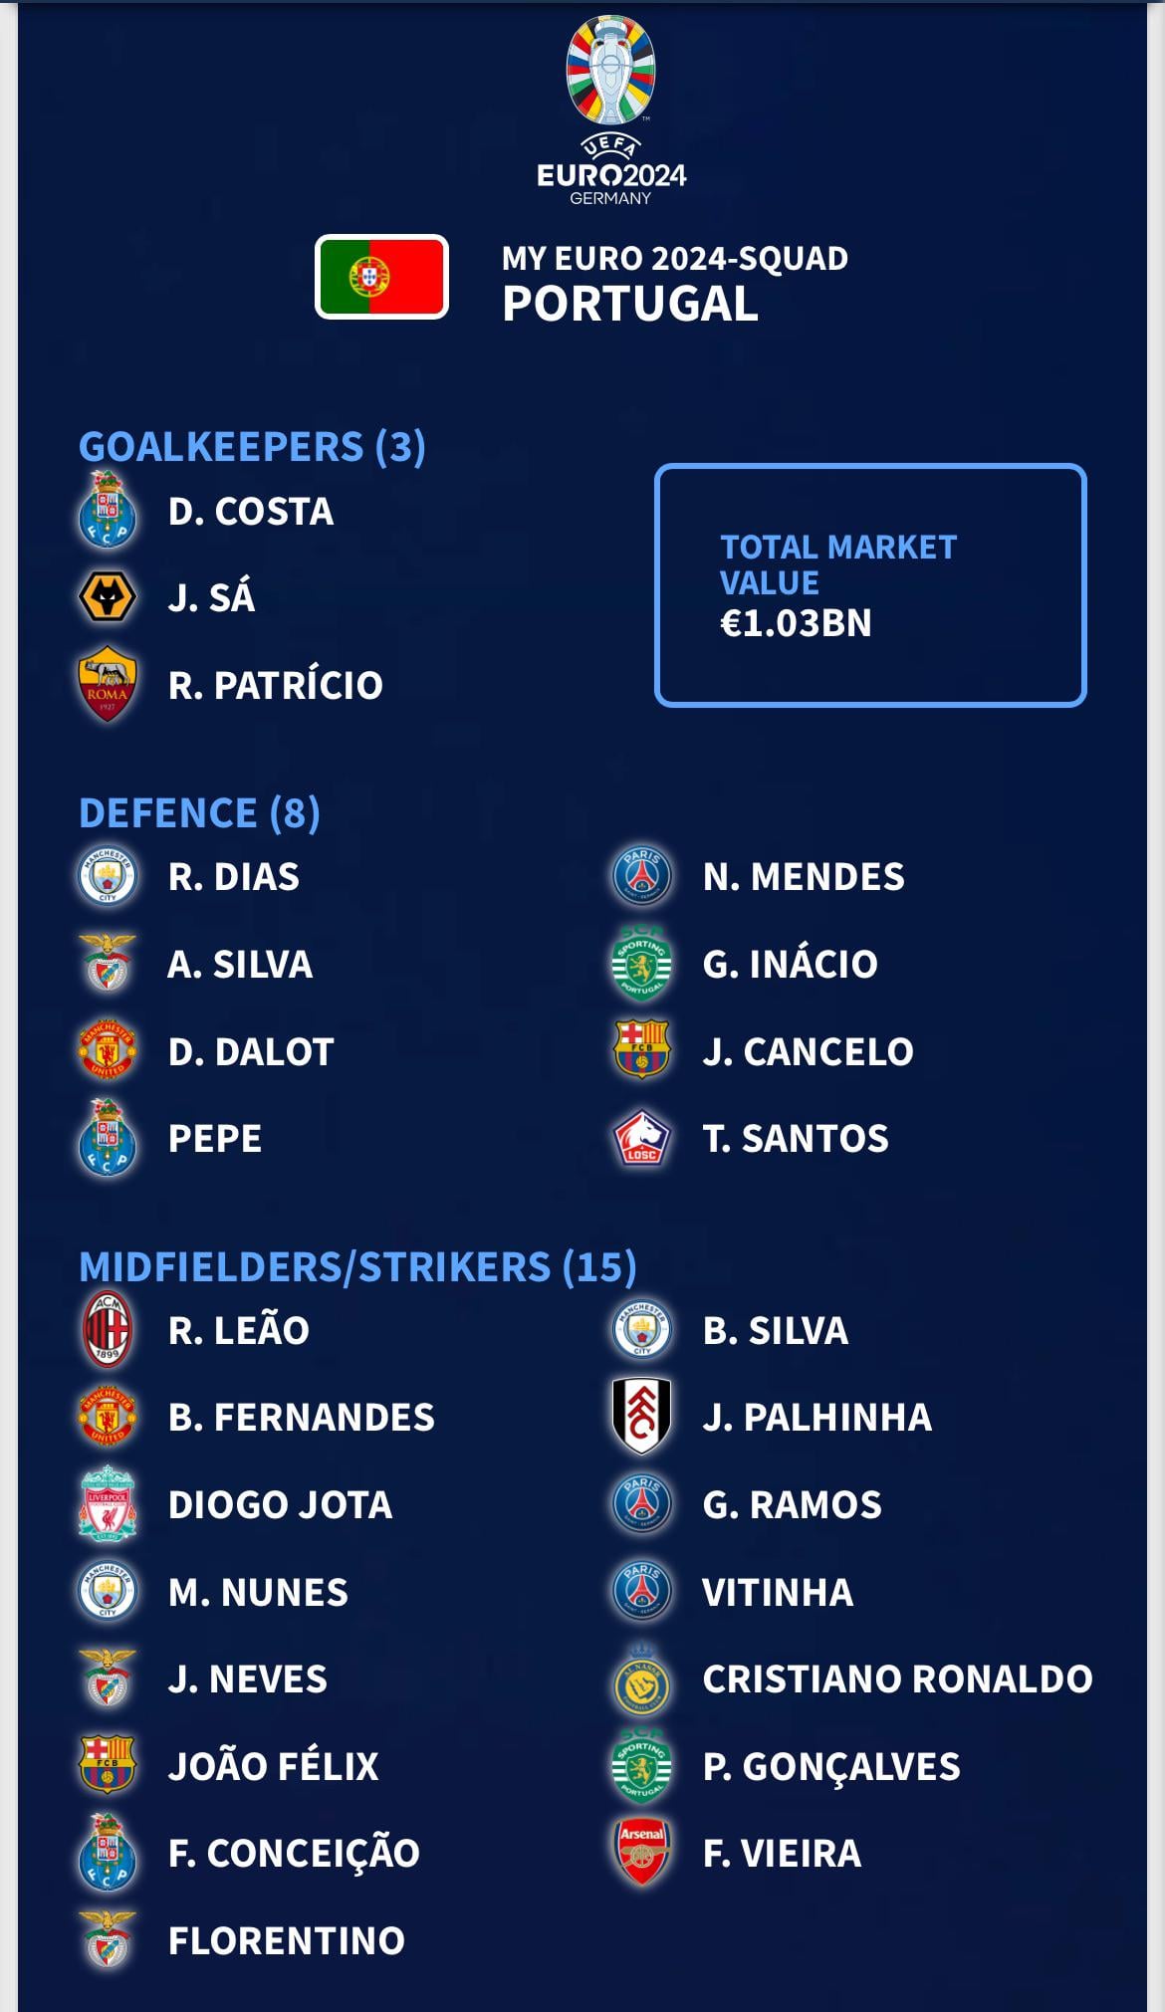
Task: Click the Liverpool crest beside Diogo Jota
Action: [108, 1503]
